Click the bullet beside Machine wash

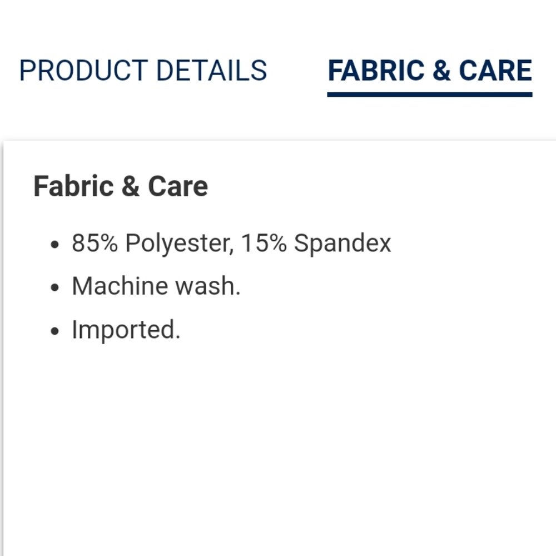pos(54,288)
